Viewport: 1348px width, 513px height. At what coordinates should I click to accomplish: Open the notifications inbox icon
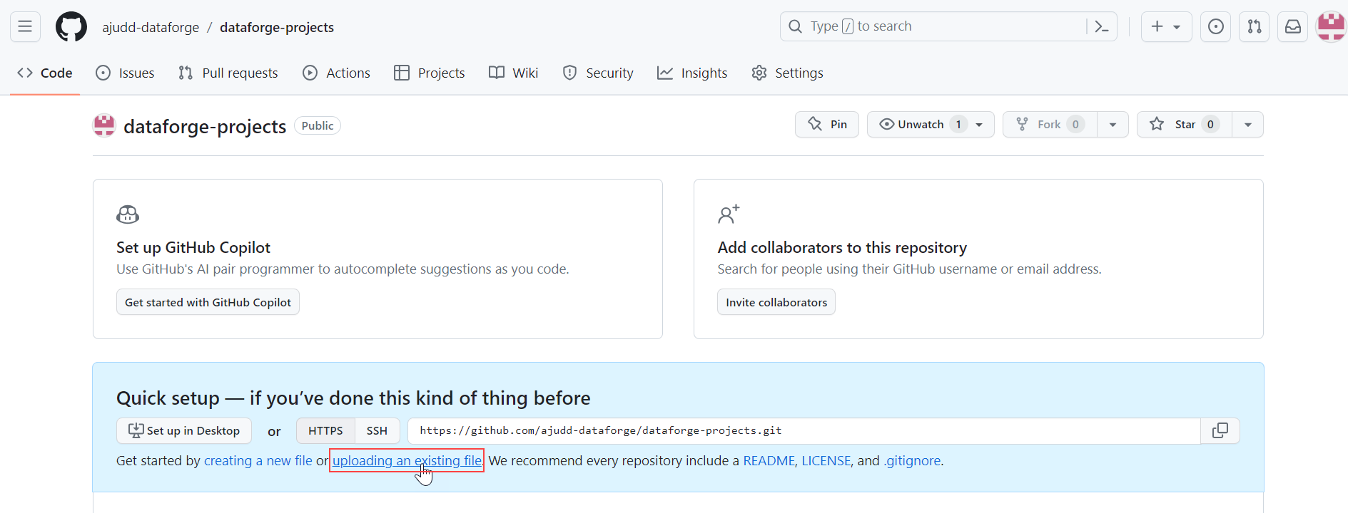pos(1293,26)
